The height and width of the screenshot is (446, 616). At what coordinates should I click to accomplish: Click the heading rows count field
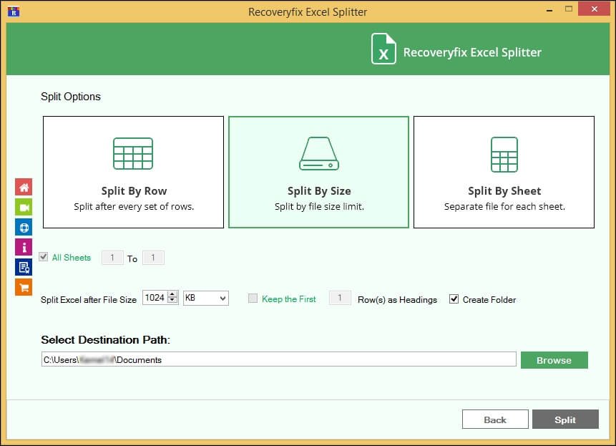click(340, 298)
